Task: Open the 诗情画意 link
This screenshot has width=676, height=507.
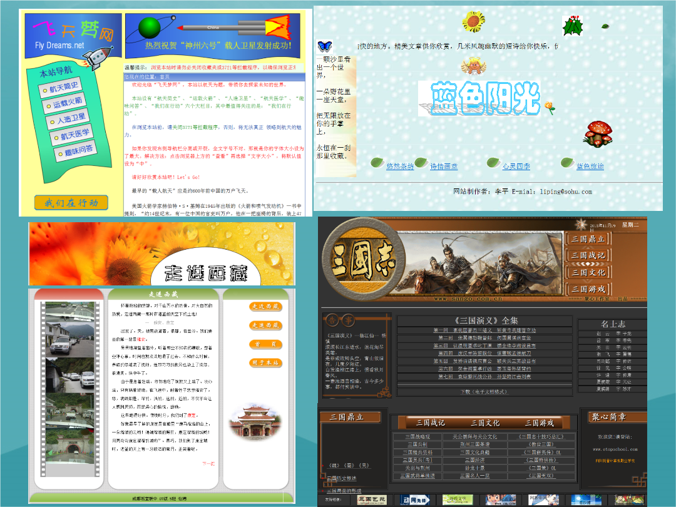Action: pyautogui.click(x=444, y=166)
